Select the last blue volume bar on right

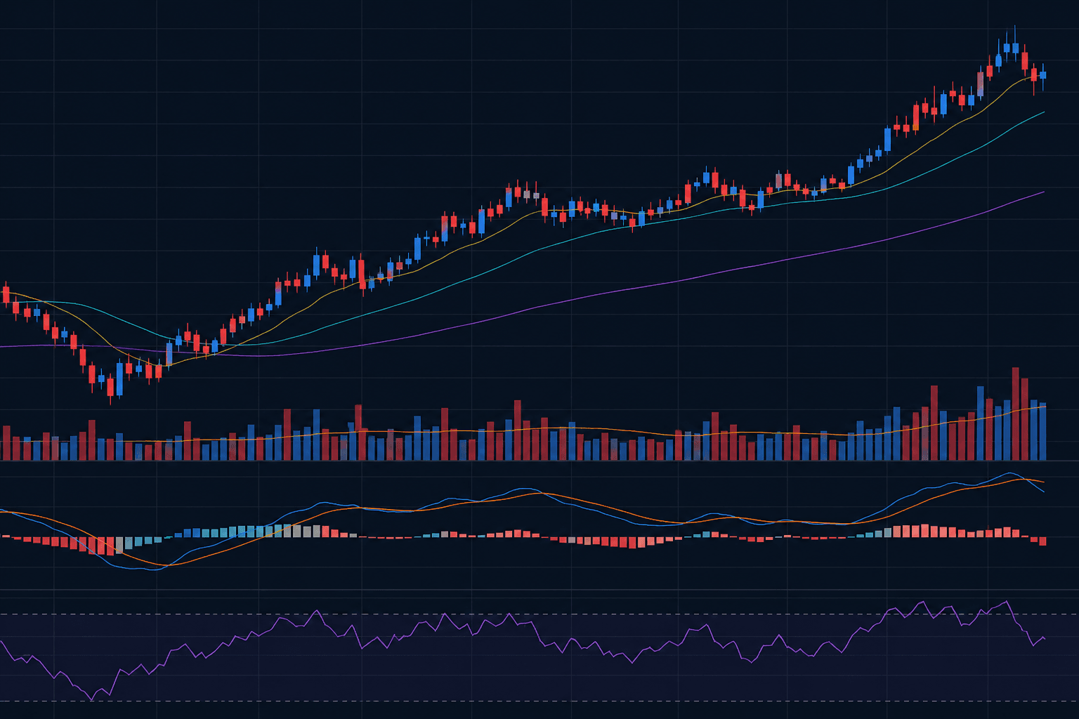click(x=1043, y=432)
